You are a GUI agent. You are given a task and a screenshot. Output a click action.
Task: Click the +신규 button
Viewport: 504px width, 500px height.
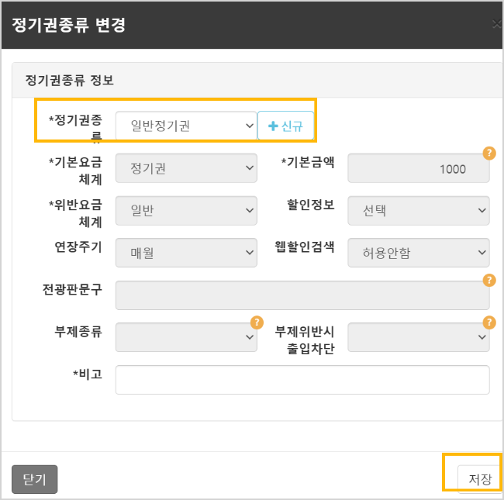click(x=285, y=126)
